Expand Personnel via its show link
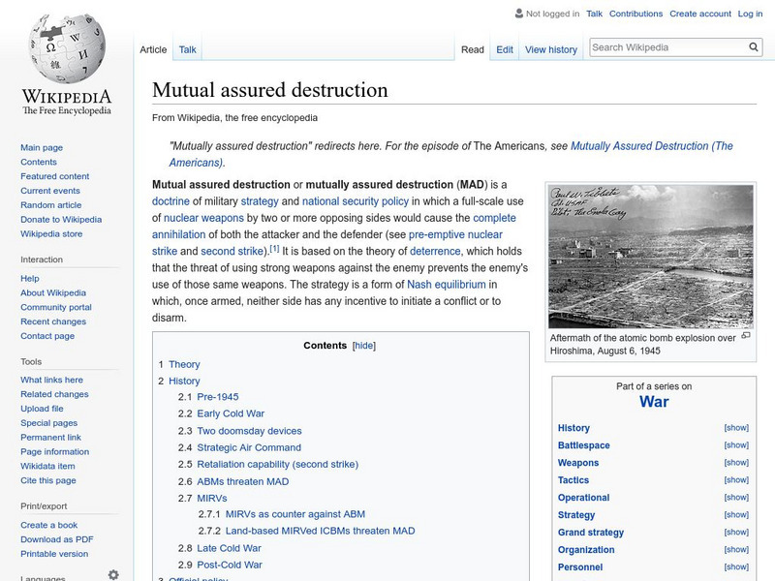The image size is (775, 581). (736, 567)
